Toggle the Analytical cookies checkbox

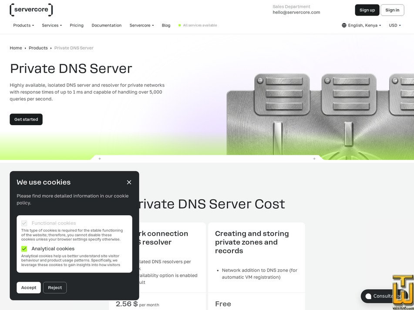24,249
